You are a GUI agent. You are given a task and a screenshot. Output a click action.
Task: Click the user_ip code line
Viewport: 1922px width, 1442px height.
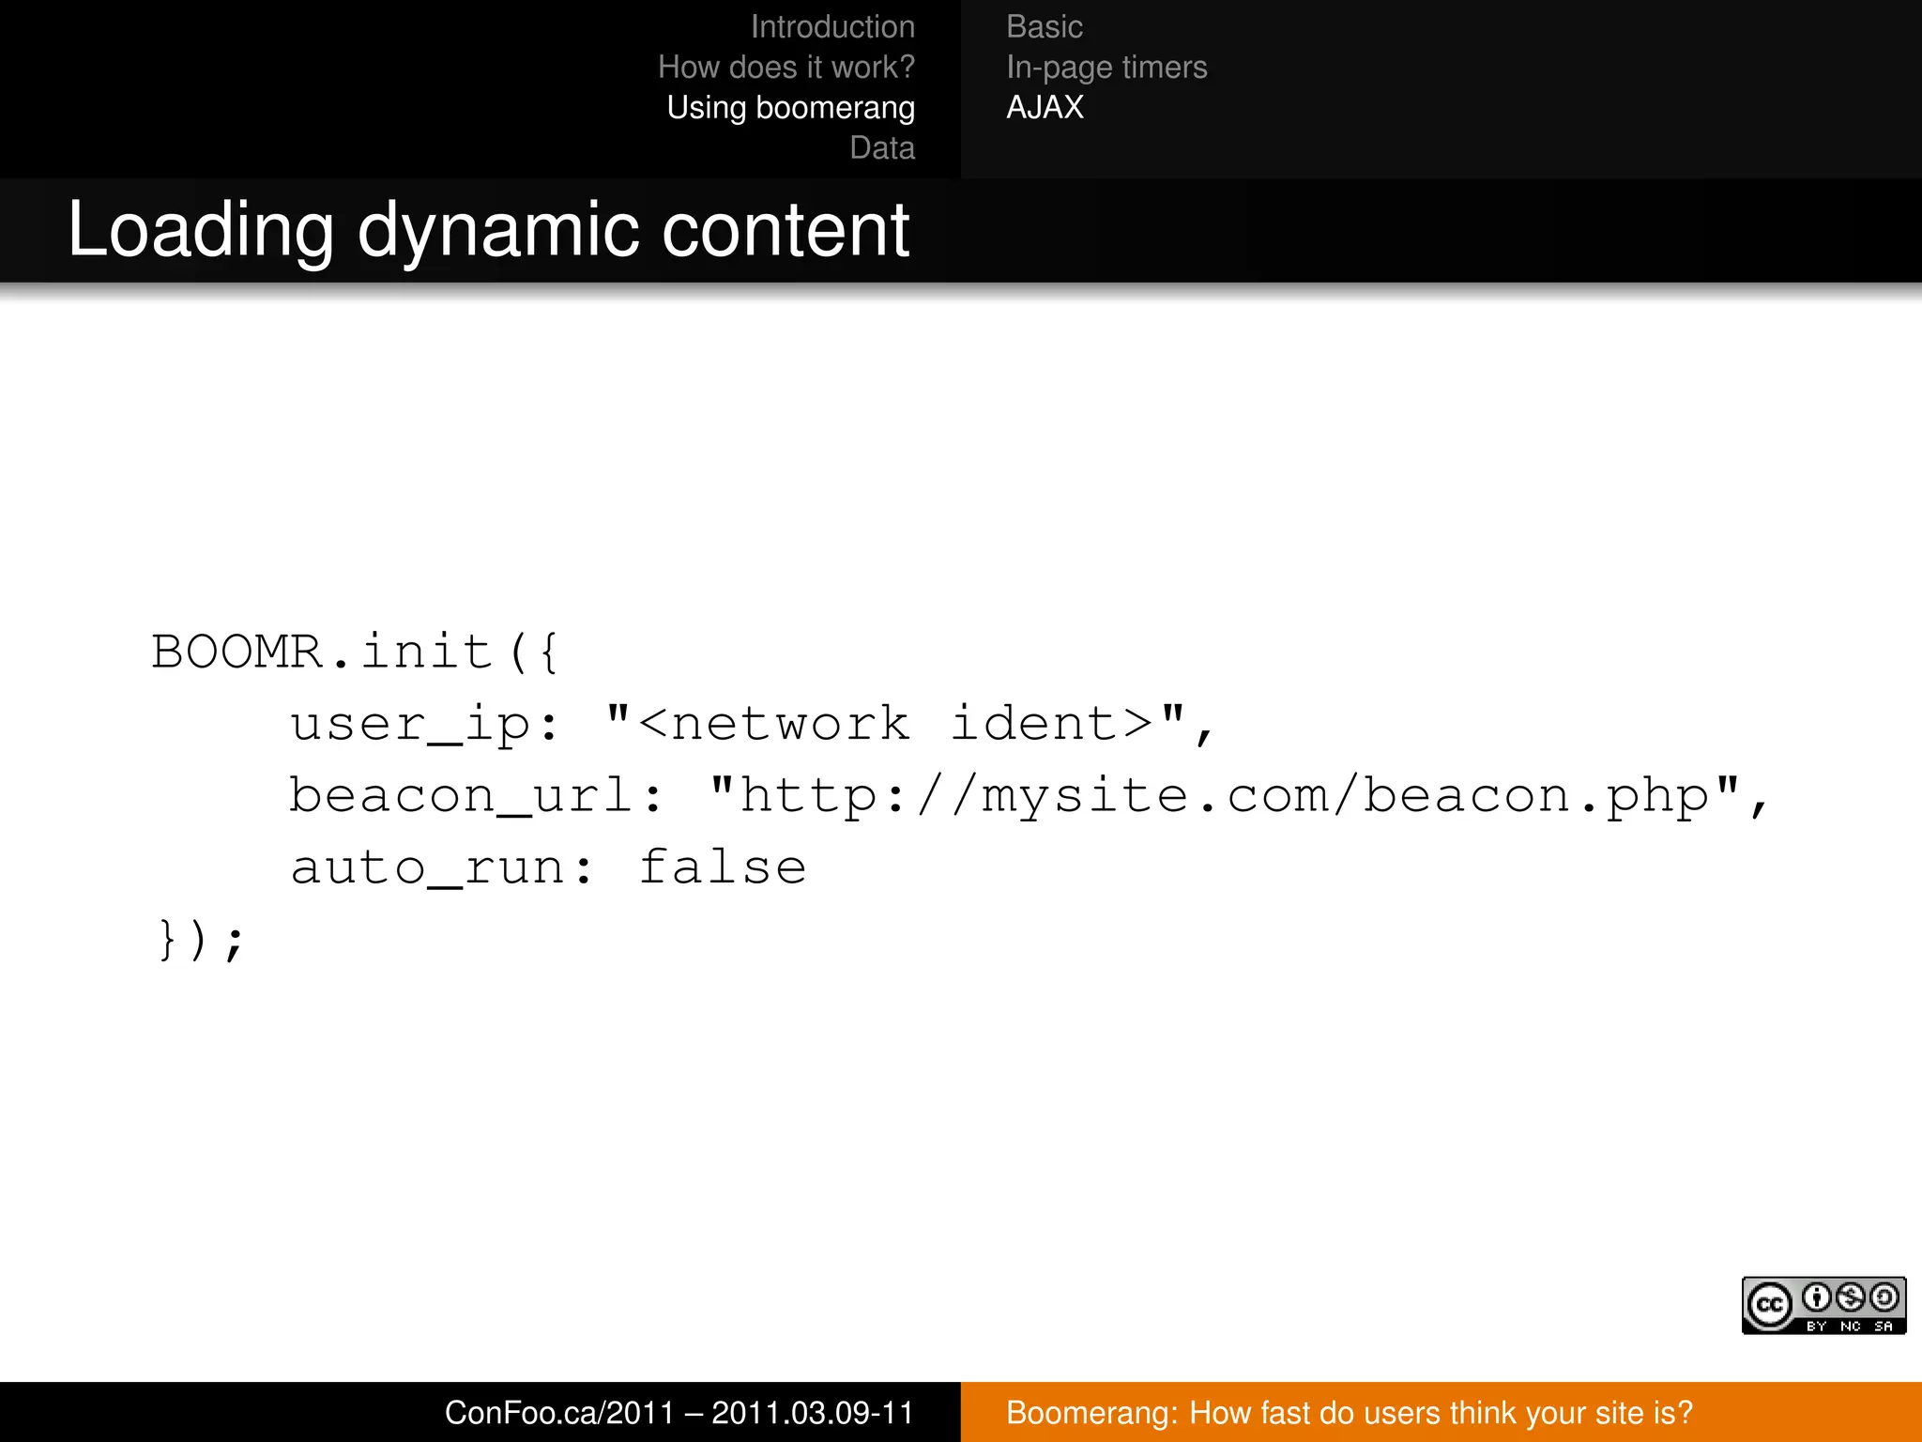tap(752, 725)
